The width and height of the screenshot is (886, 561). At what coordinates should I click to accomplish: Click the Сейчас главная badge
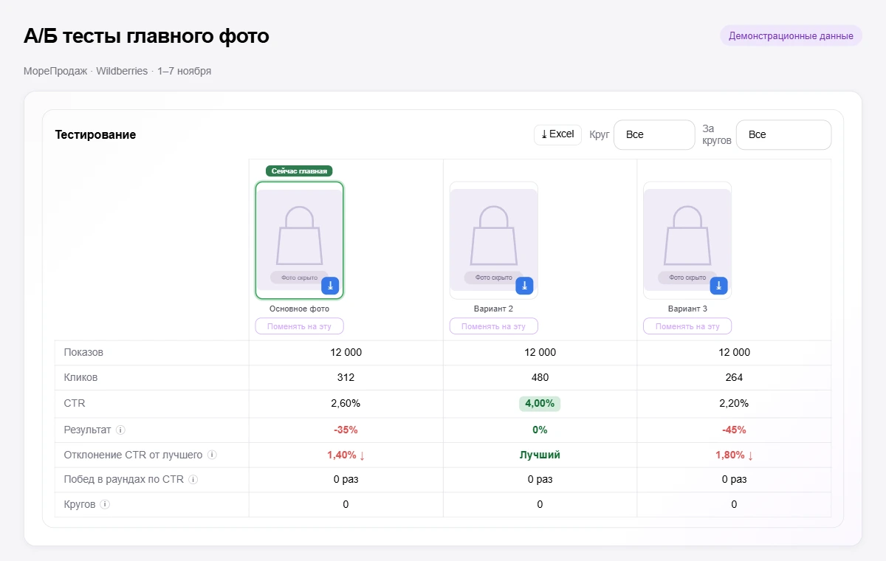coord(299,171)
